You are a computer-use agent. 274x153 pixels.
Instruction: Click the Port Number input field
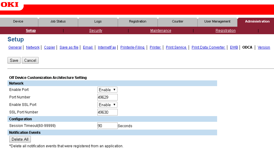[x=108, y=97]
